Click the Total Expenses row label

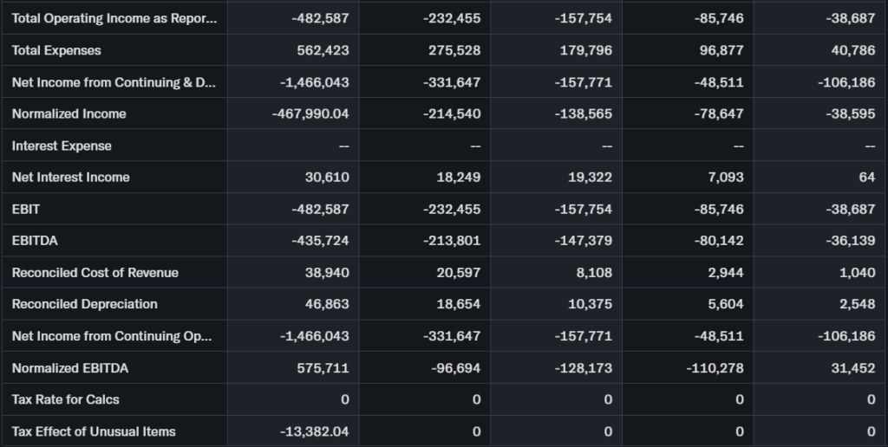coord(56,50)
